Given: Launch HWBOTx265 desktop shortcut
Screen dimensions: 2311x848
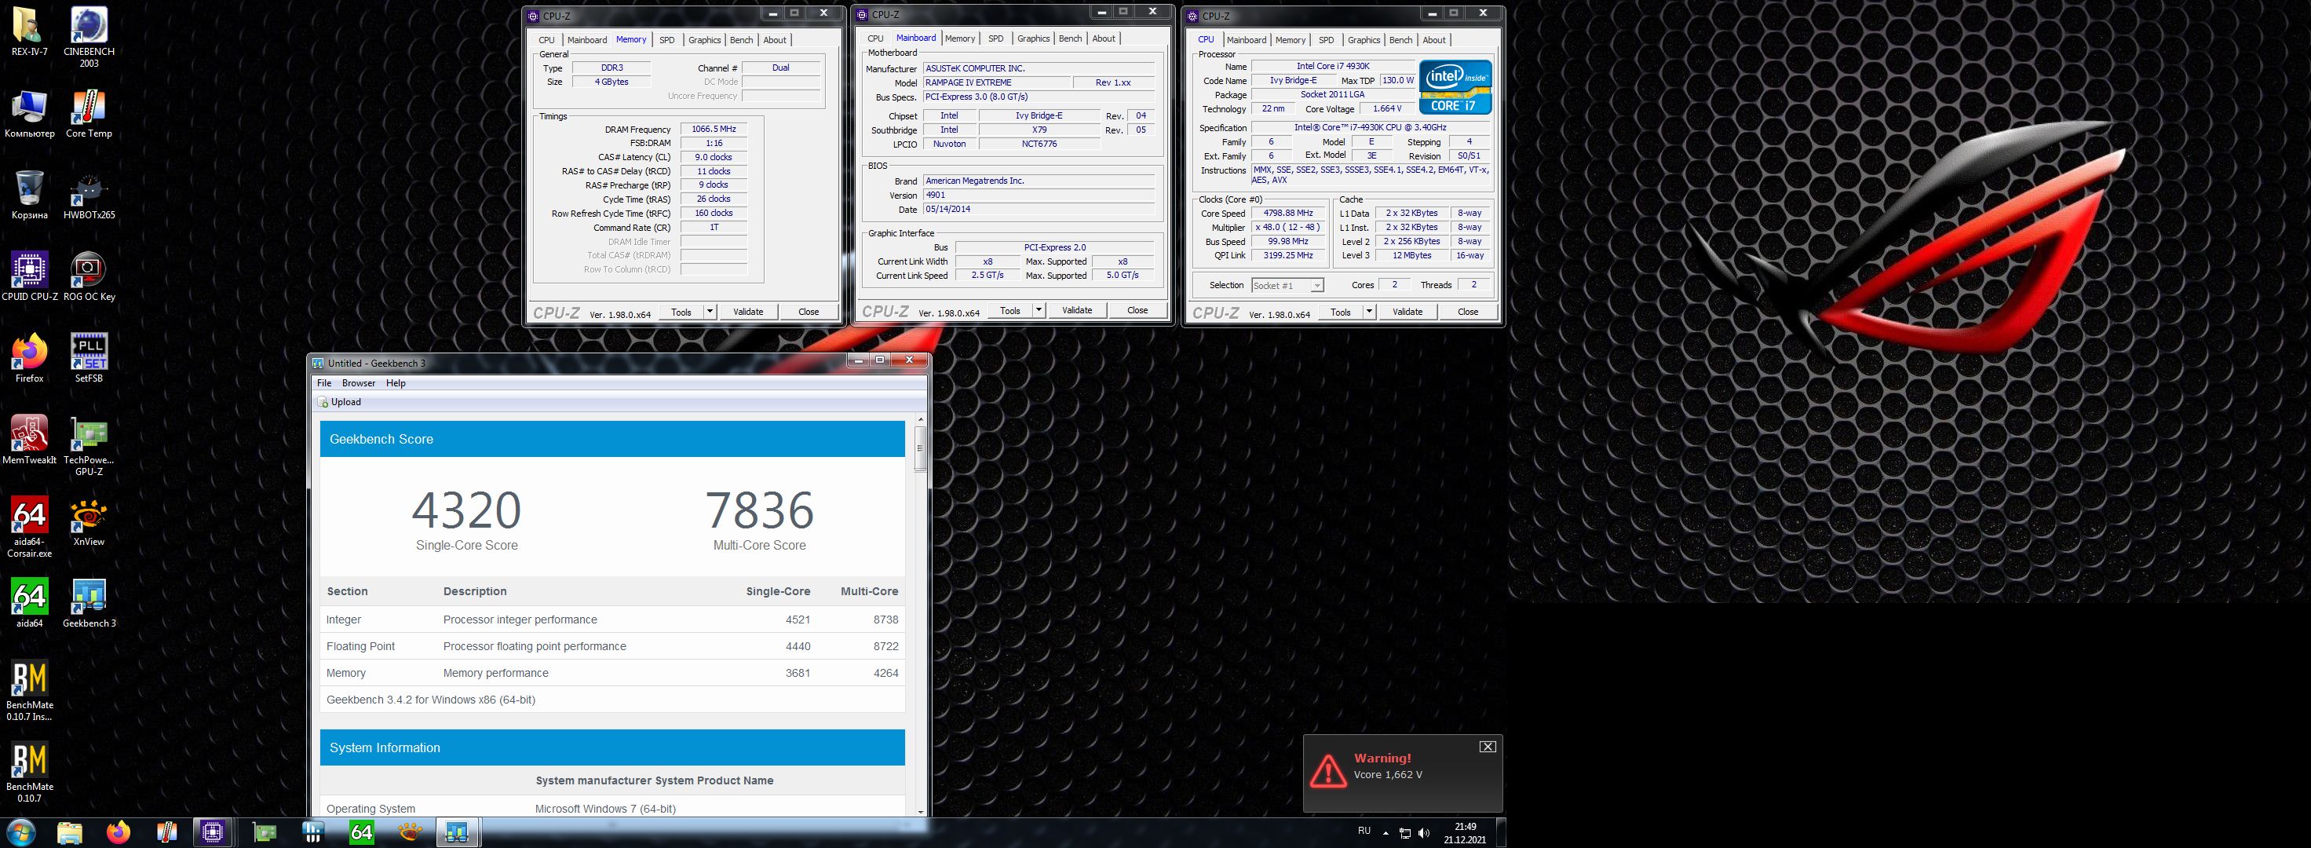Looking at the screenshot, I should [x=89, y=195].
